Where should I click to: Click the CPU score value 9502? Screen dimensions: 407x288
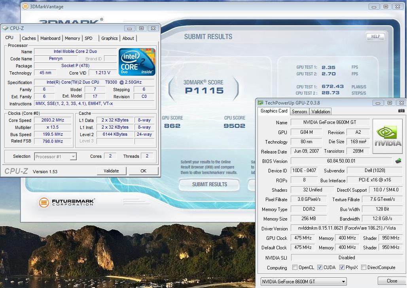click(x=235, y=126)
